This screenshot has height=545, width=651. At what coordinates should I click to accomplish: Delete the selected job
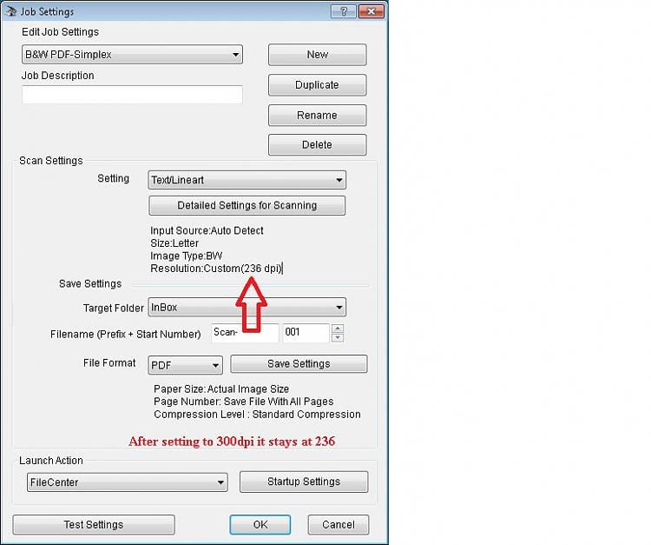[317, 144]
